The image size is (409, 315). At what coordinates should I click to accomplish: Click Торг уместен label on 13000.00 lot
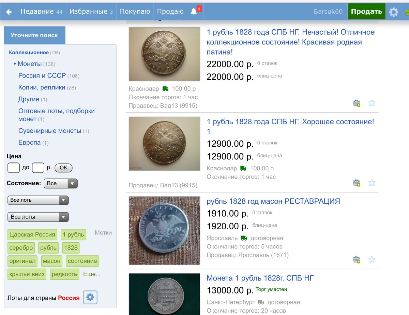[x=271, y=289]
